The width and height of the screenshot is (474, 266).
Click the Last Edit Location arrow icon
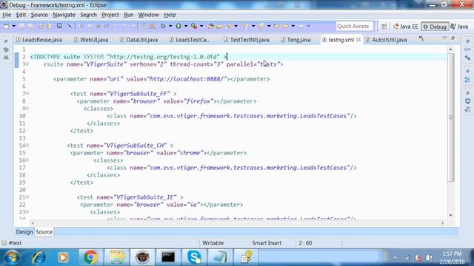point(276,27)
